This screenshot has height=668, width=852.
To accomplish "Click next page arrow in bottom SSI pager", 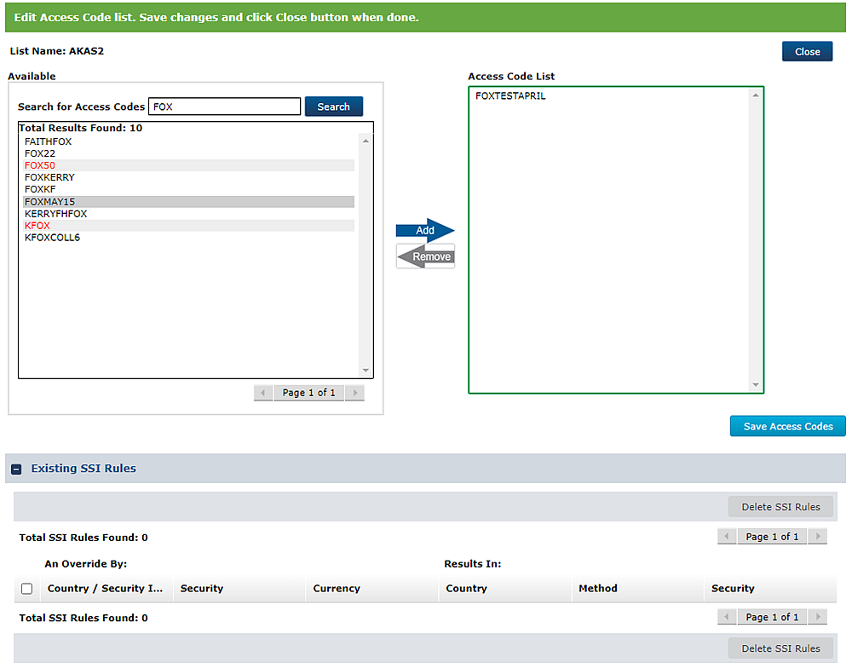I will click(x=817, y=617).
